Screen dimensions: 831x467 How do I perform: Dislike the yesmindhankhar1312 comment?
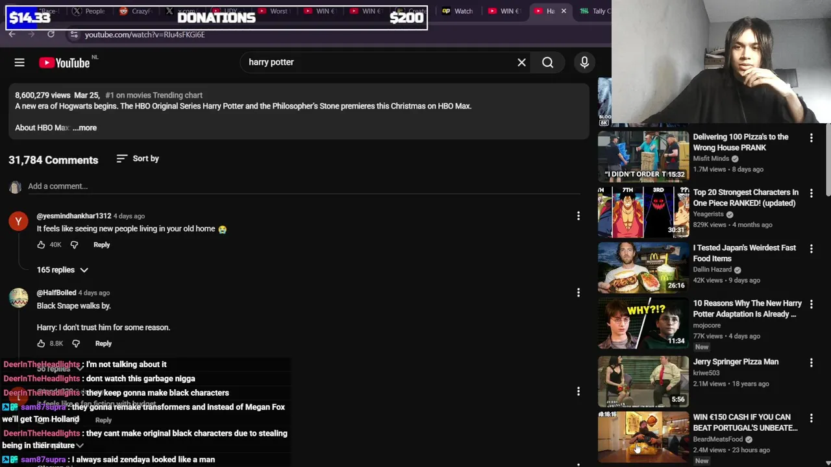pyautogui.click(x=74, y=245)
